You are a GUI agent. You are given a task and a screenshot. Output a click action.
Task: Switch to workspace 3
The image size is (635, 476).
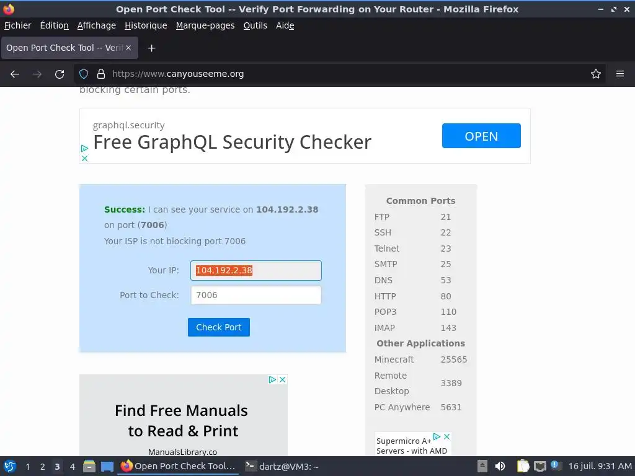tap(57, 467)
